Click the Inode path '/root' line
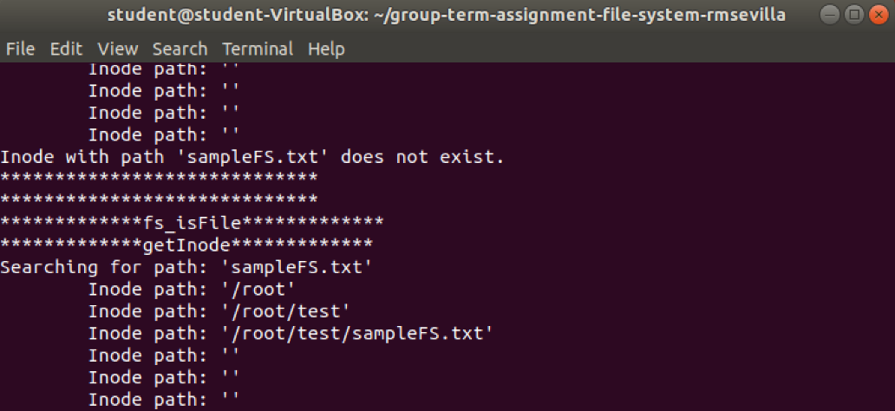This screenshot has width=895, height=411. pyautogui.click(x=191, y=290)
